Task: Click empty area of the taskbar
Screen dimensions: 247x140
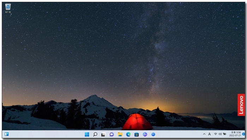Action: [x=47, y=134]
